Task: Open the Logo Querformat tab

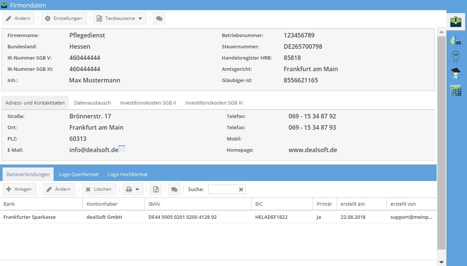Action: coord(79,175)
